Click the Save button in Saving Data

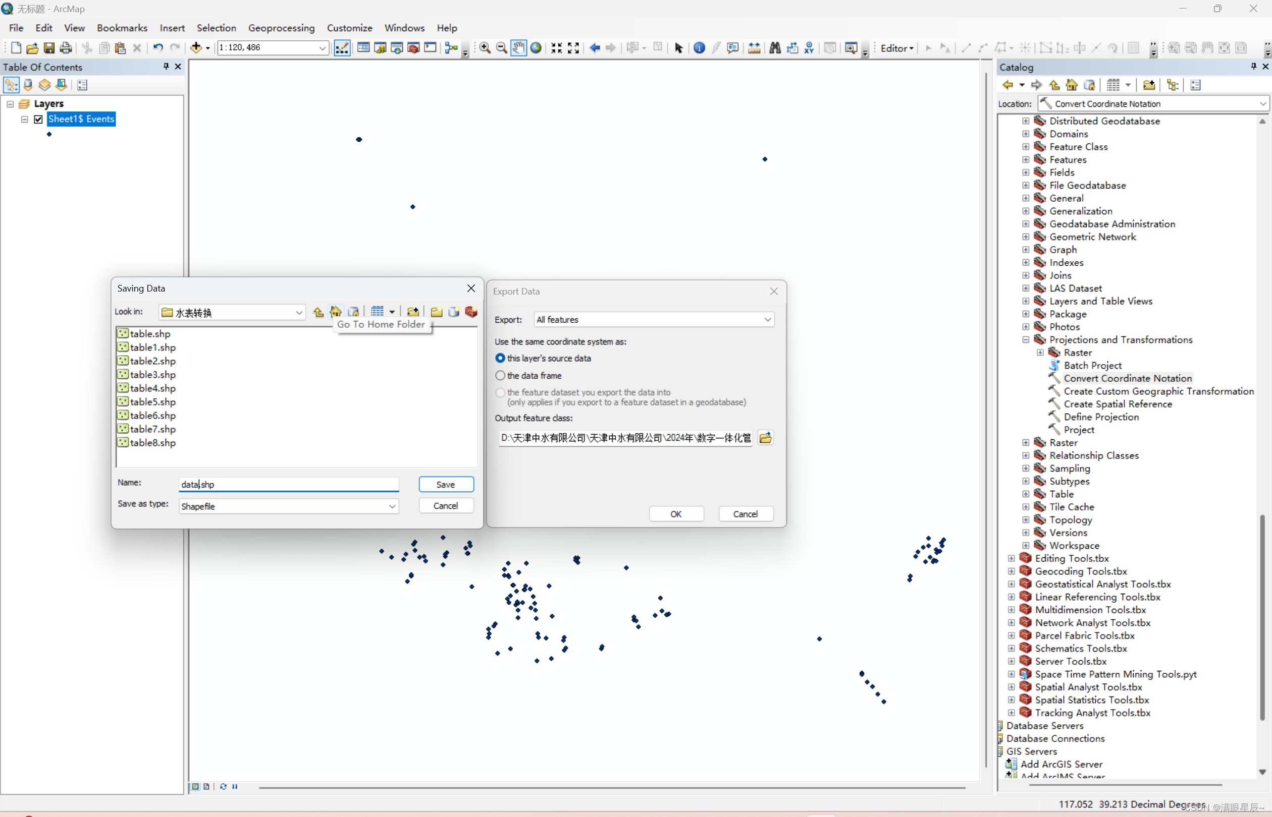(445, 484)
